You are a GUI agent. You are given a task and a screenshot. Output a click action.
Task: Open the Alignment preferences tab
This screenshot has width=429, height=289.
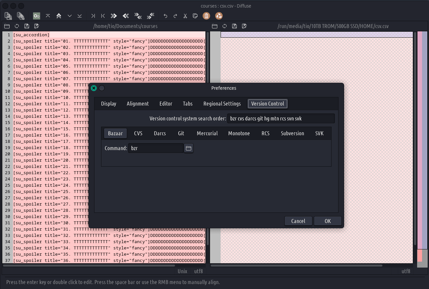point(138,104)
